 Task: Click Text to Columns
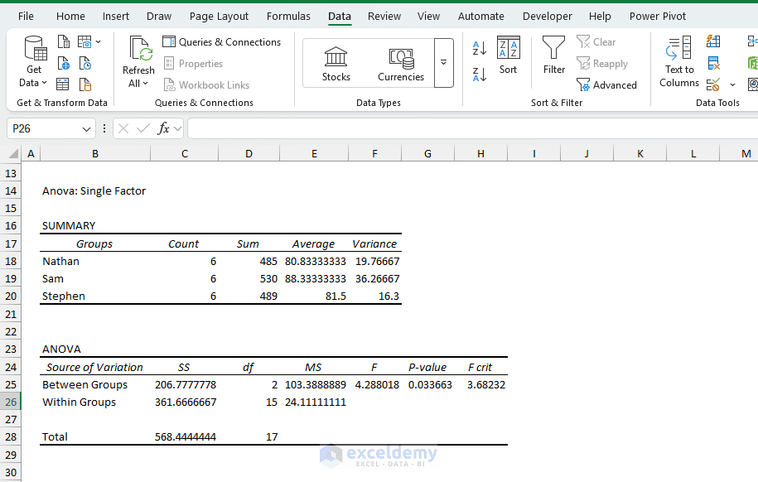[x=679, y=61]
